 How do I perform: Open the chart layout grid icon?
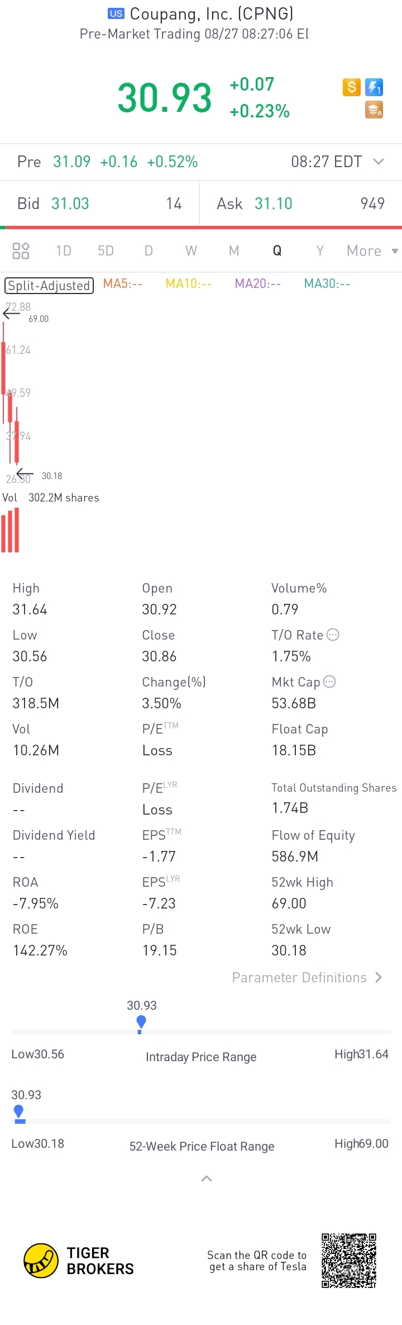[21, 250]
